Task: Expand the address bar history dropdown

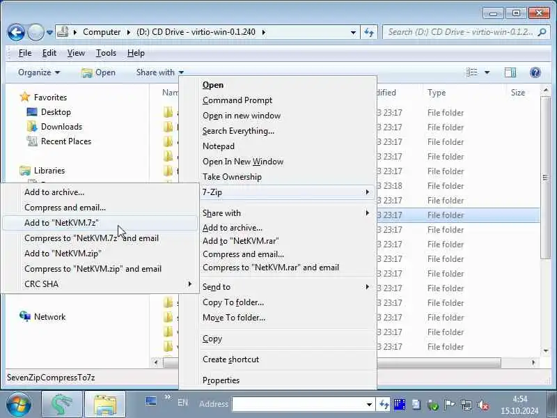Action: (x=353, y=32)
